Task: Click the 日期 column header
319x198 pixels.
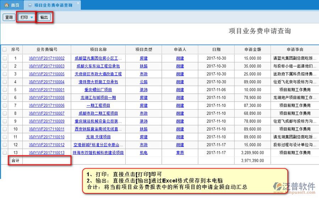Action: coord(216,50)
